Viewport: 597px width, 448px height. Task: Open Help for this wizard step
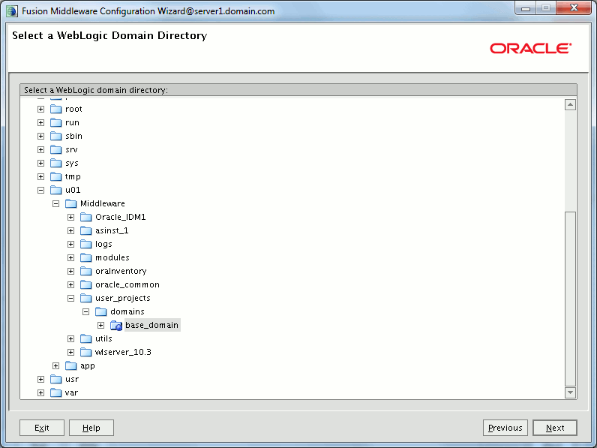(x=91, y=428)
